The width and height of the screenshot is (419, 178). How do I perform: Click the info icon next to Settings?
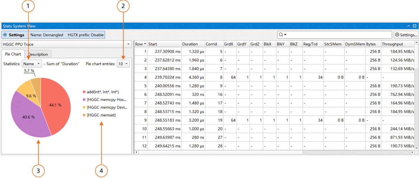(5, 35)
